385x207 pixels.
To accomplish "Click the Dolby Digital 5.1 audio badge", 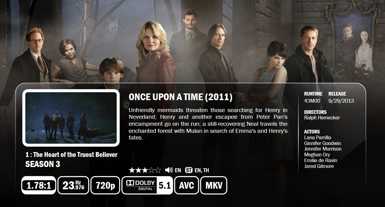I will (147, 185).
